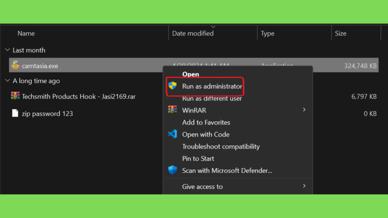Sort by the Name column header

pos(26,33)
